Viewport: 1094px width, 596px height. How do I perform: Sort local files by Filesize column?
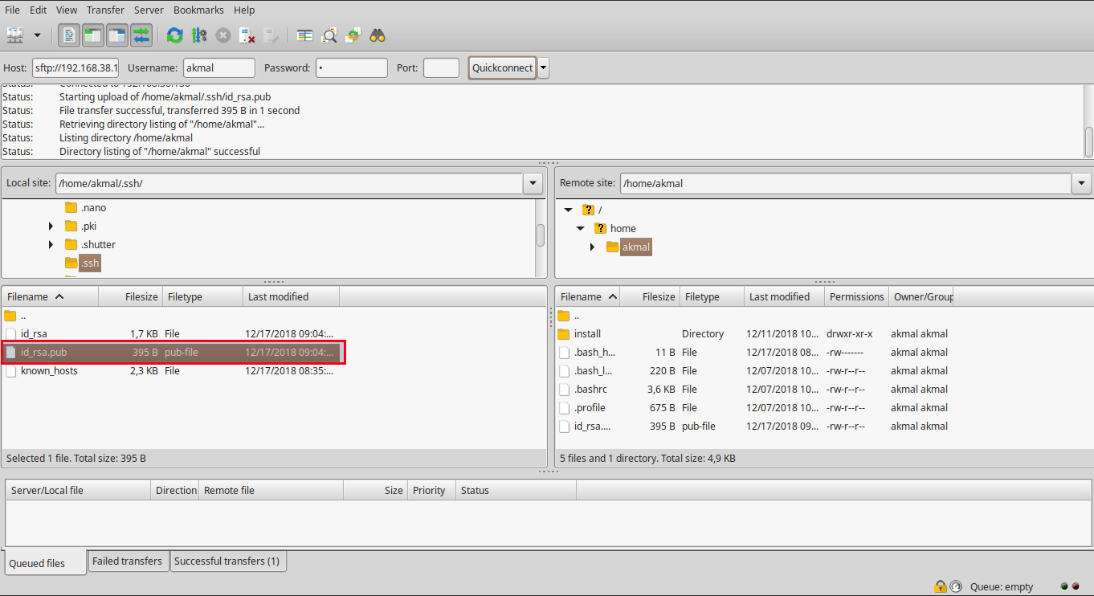(x=130, y=296)
